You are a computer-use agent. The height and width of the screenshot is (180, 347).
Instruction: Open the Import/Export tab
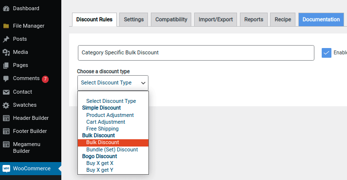pyautogui.click(x=216, y=19)
